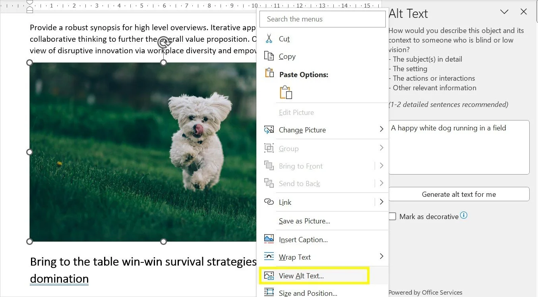The height and width of the screenshot is (297, 538).
Task: Select the Insert Caption icon
Action: pos(269,239)
